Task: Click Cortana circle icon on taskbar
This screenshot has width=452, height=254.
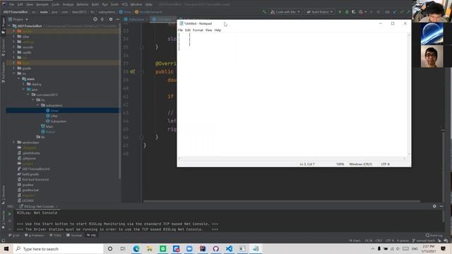Action: pyautogui.click(x=110, y=248)
